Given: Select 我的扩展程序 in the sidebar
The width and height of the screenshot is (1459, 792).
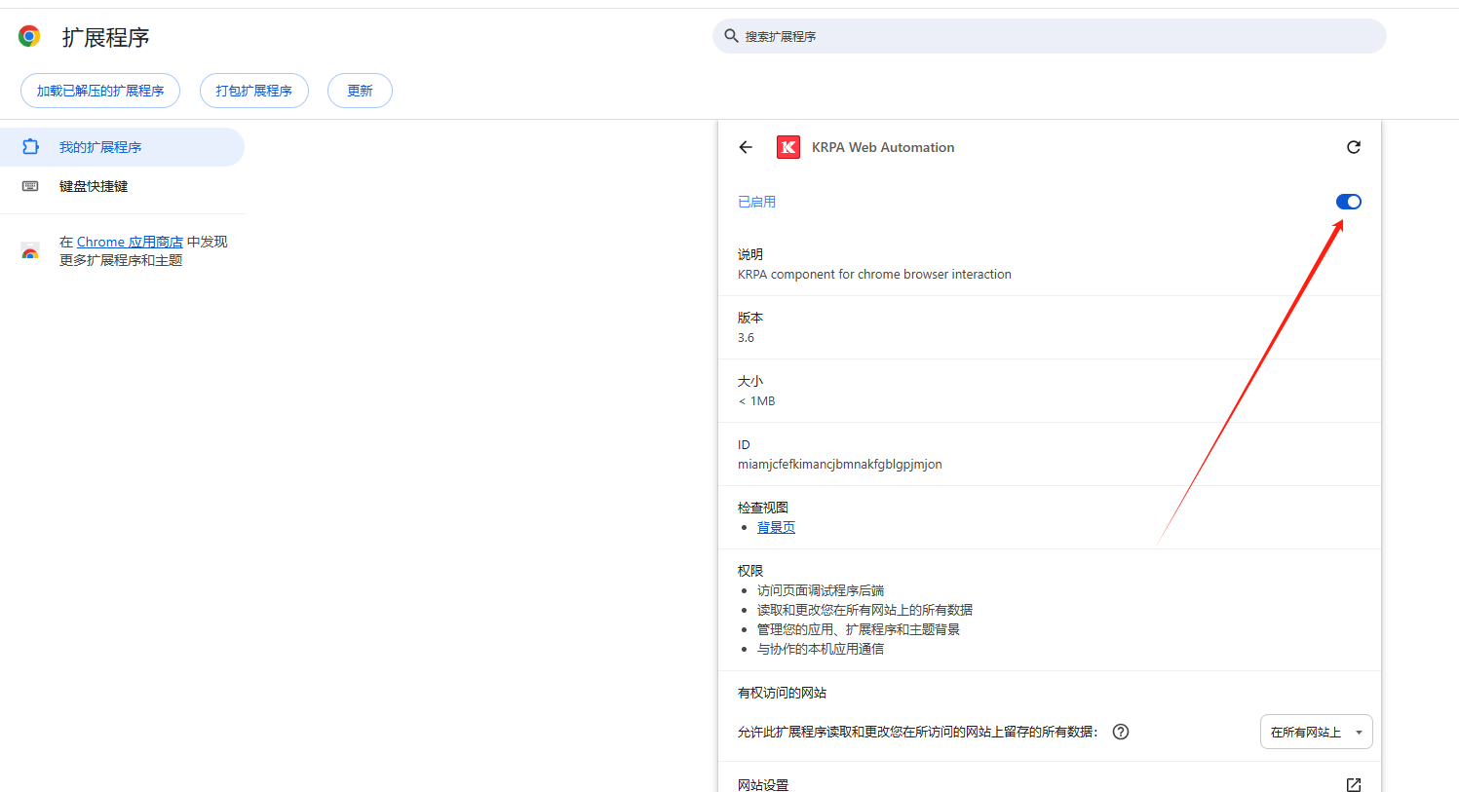Looking at the screenshot, I should coord(122,147).
